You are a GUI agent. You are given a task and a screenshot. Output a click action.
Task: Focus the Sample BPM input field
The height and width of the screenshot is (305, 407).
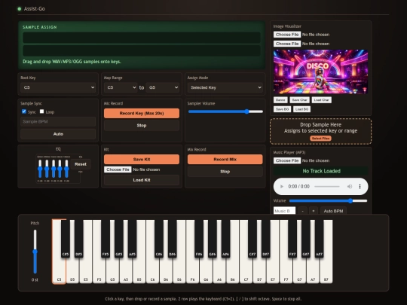click(x=58, y=122)
